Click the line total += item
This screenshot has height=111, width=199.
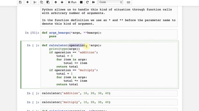point(75,63)
